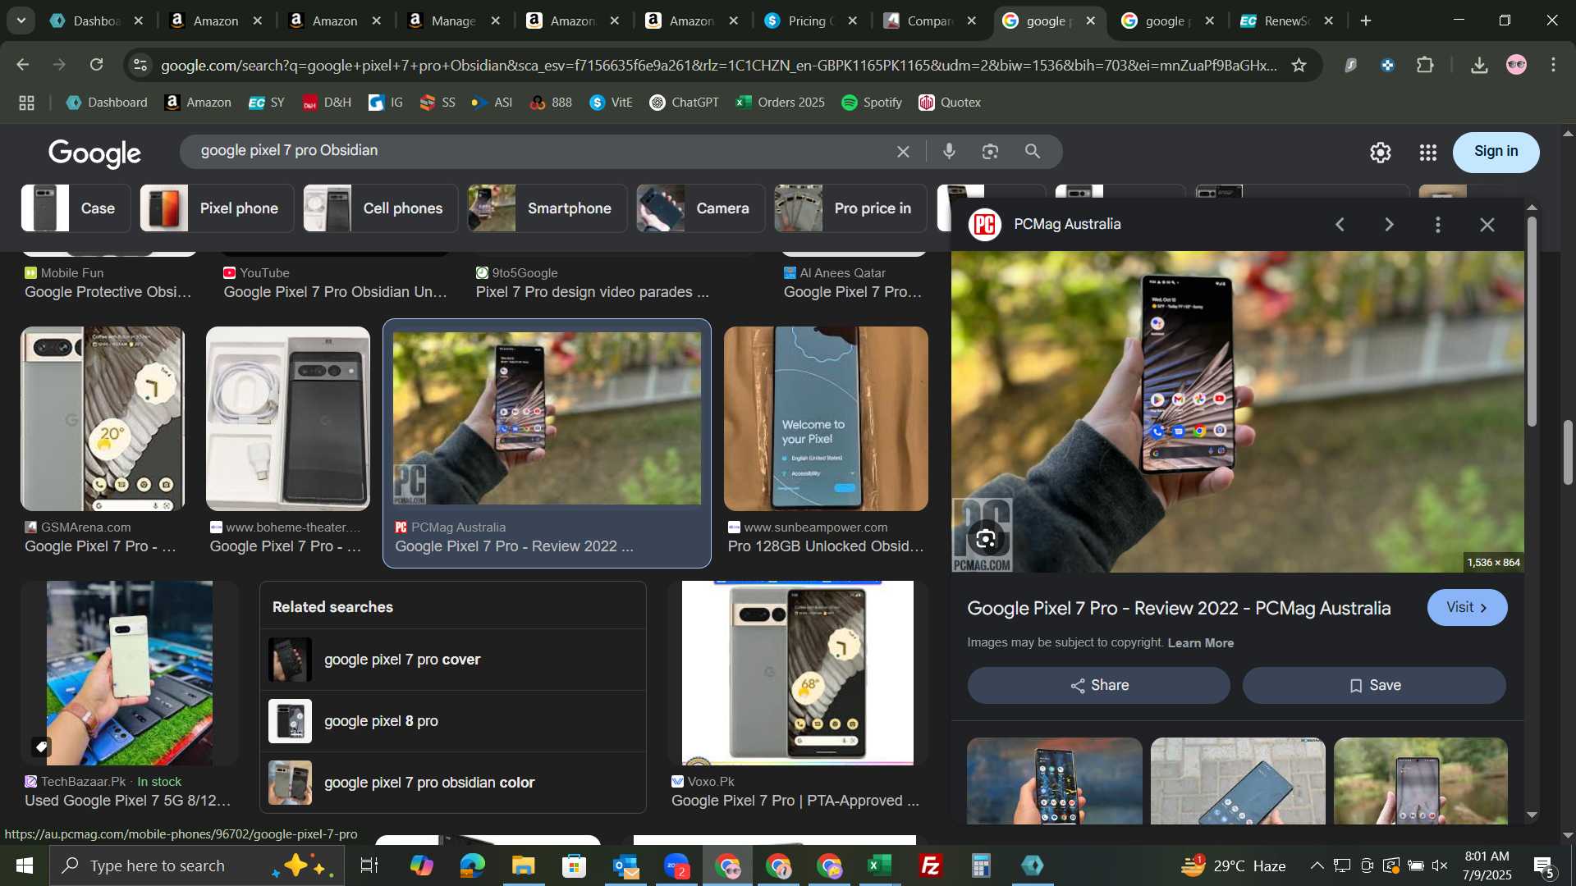Screen dimensions: 1576x886
Task: Search related: google pixel 7 pro cover
Action: 453,660
